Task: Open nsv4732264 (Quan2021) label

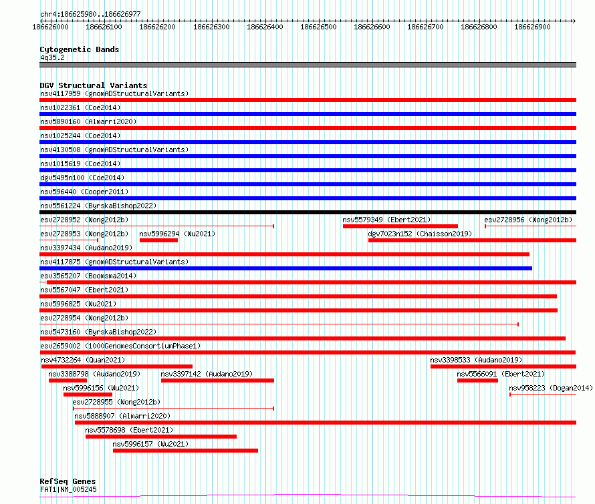Action: point(83,360)
